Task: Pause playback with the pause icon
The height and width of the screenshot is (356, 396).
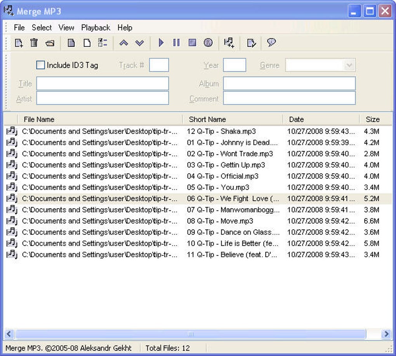Action: tap(177, 43)
